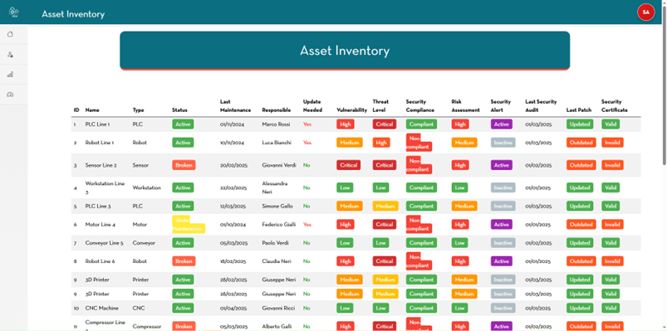
Task: Click the Asset Inventory title banner
Action: point(345,51)
